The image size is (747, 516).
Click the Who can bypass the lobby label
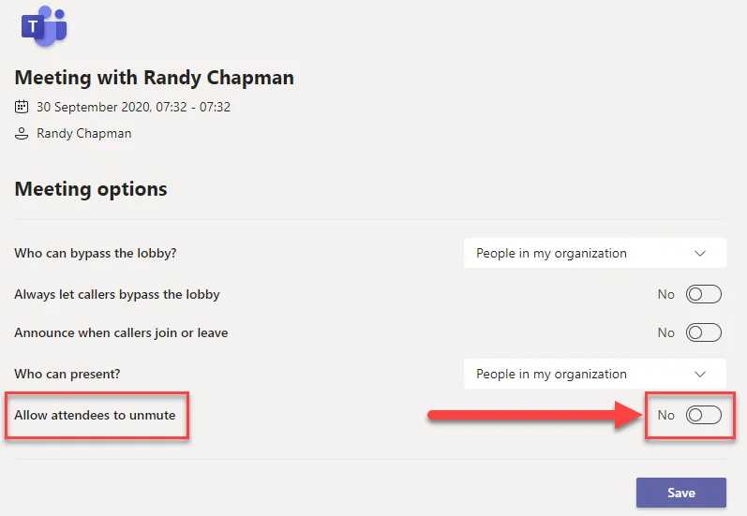pos(96,253)
